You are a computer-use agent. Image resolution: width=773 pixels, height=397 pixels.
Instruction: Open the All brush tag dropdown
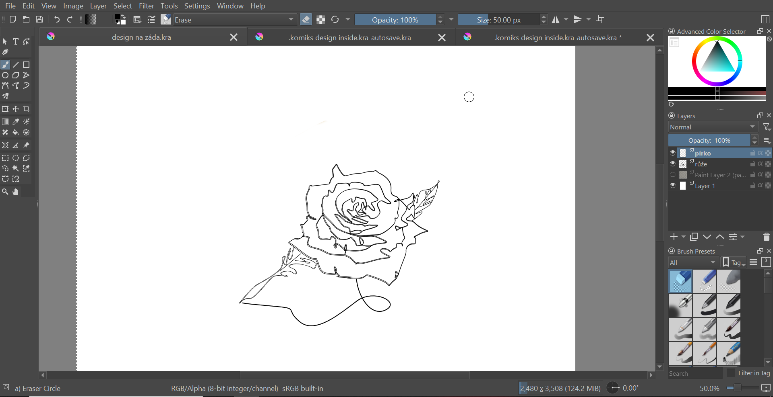point(693,262)
